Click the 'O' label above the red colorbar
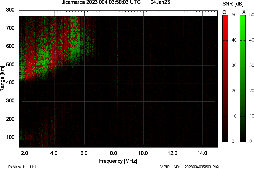 point(224,12)
